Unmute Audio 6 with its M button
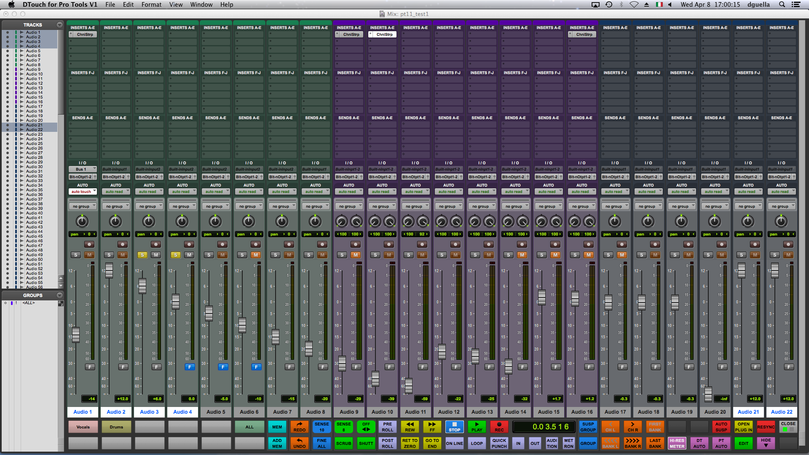Screen dimensions: 809x455 pyautogui.click(x=256, y=255)
